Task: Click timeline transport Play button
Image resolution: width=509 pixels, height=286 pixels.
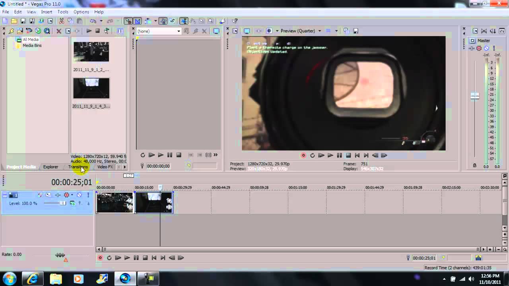Action: coord(127,258)
